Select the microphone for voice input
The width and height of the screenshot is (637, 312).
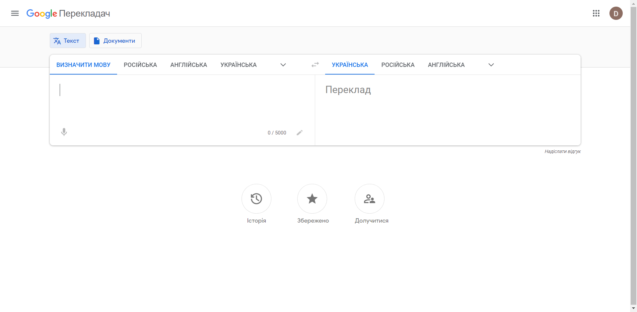point(64,132)
